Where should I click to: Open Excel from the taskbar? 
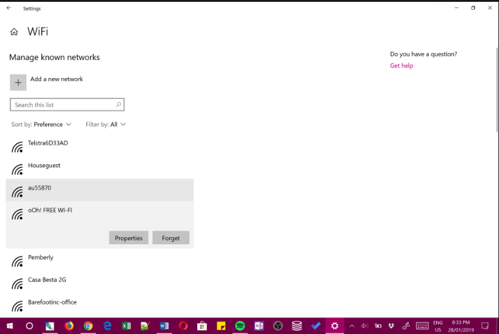tap(126, 325)
